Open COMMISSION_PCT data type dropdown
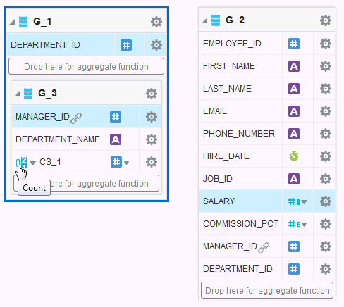The image size is (344, 307). [x=304, y=225]
